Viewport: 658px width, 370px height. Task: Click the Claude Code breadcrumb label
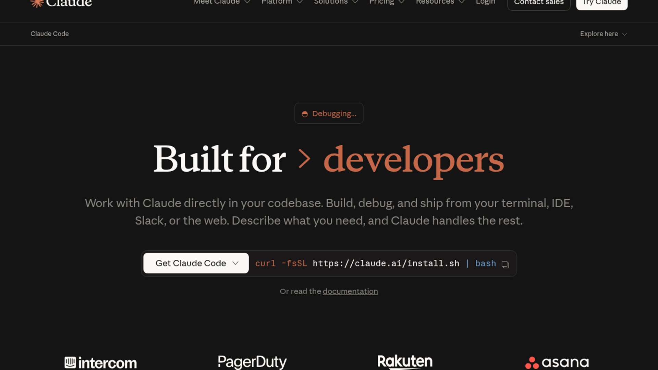point(50,34)
